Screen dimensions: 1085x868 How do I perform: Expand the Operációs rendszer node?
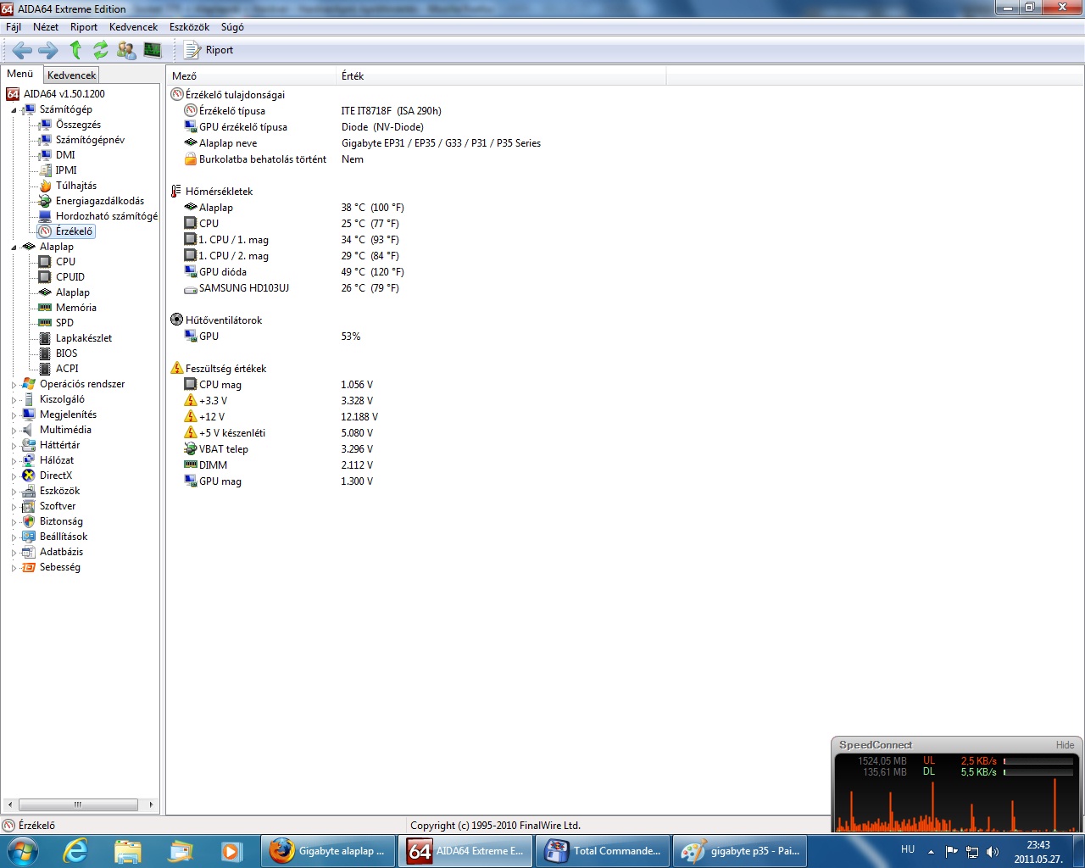[14, 385]
